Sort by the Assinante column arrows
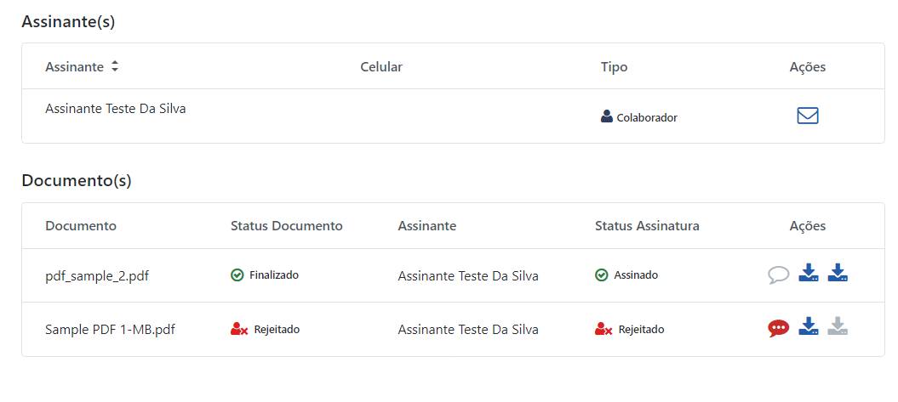 (115, 66)
